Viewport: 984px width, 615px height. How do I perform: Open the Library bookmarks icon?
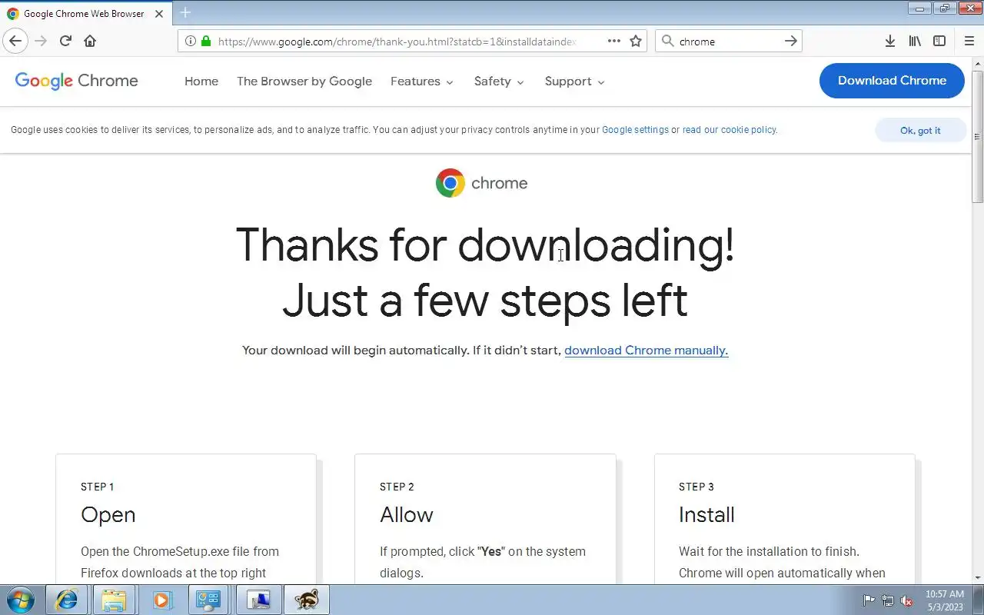(x=914, y=41)
